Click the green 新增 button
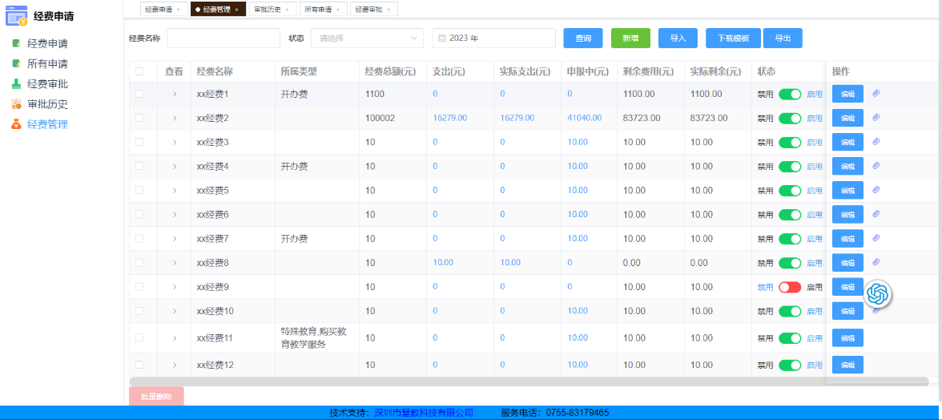 (630, 38)
